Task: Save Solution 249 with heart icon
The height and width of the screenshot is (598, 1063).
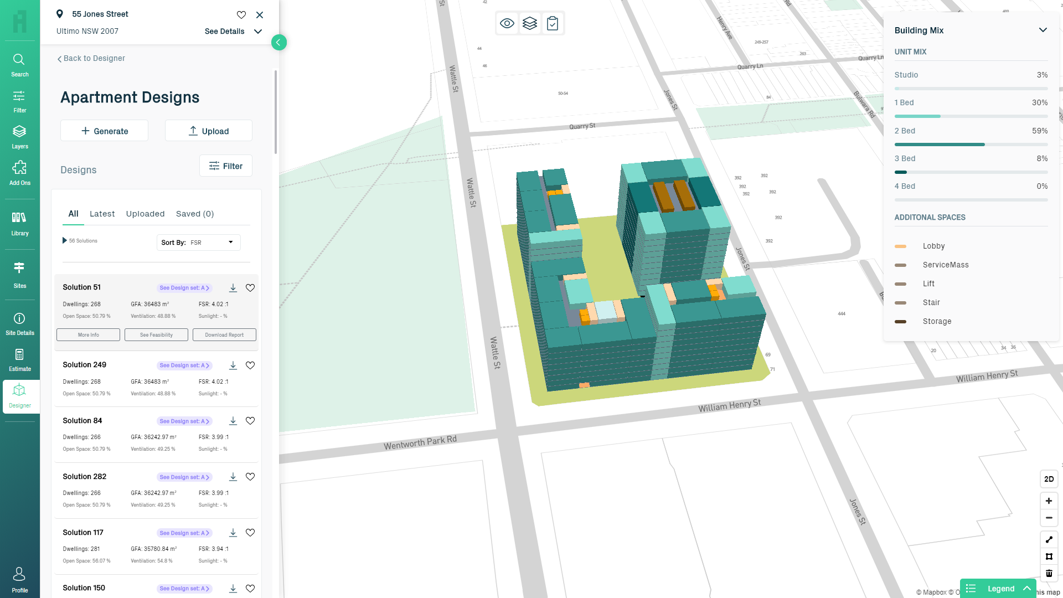Action: pos(250,365)
